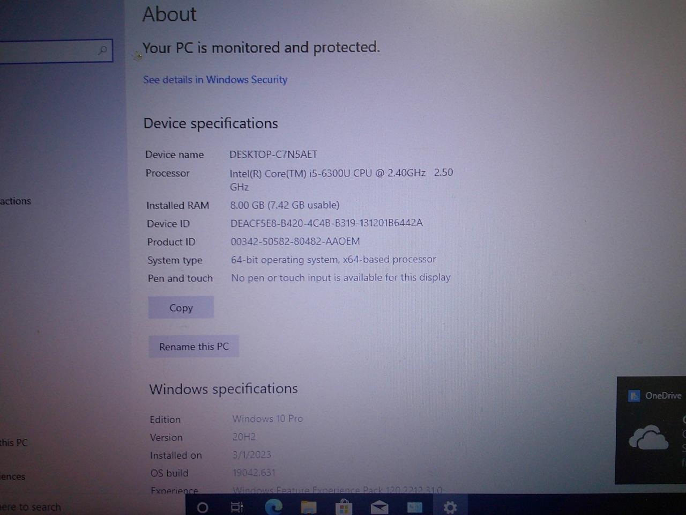Select installed on date 3/1/2023
Image resolution: width=686 pixels, height=515 pixels.
[252, 454]
